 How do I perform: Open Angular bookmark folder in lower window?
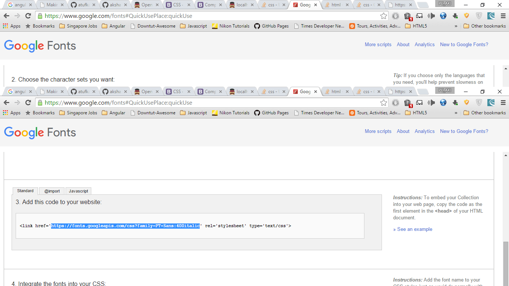113,113
